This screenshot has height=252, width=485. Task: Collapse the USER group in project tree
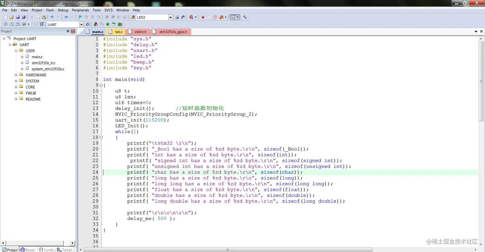(16, 51)
